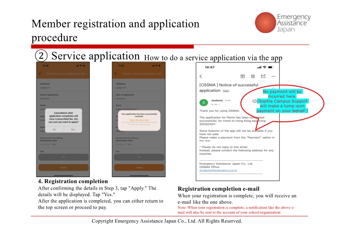Click the green S sender avatar
Viewport: 339px width, 240px height.
[x=204, y=103]
